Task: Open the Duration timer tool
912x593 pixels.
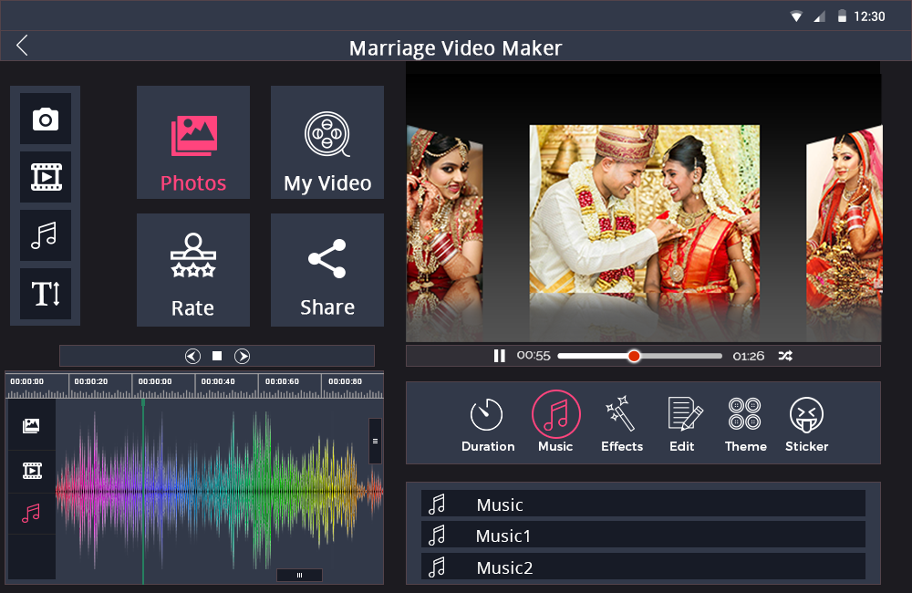Action: (487, 423)
